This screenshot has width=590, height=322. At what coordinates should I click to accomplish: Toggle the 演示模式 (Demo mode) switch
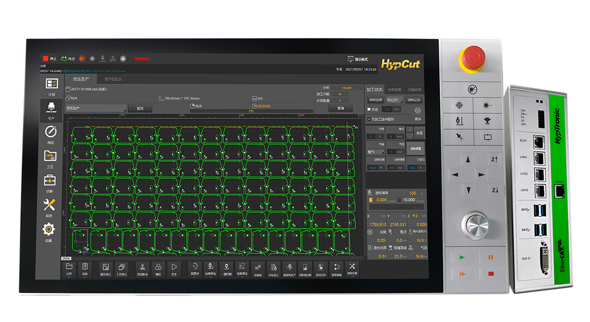(358, 59)
